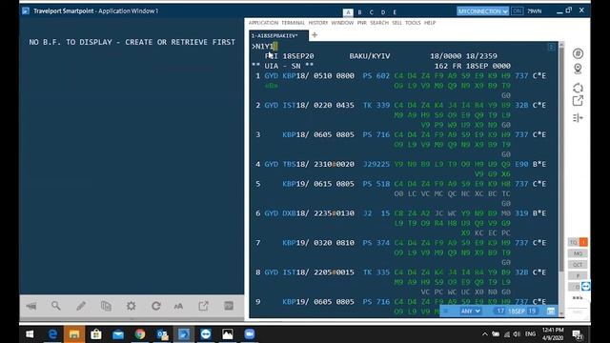
Task: Switch to window E tab
Action: 395,12
